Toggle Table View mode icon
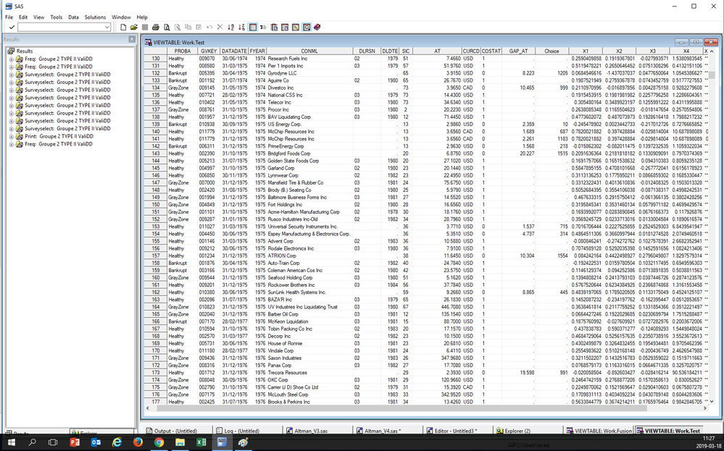724x451 pixels. tap(253, 28)
